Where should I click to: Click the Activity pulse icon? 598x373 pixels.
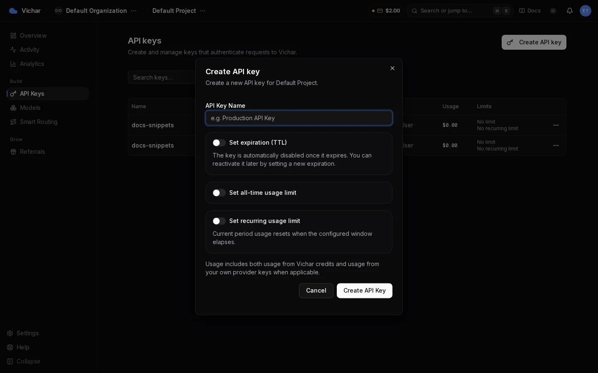(13, 50)
